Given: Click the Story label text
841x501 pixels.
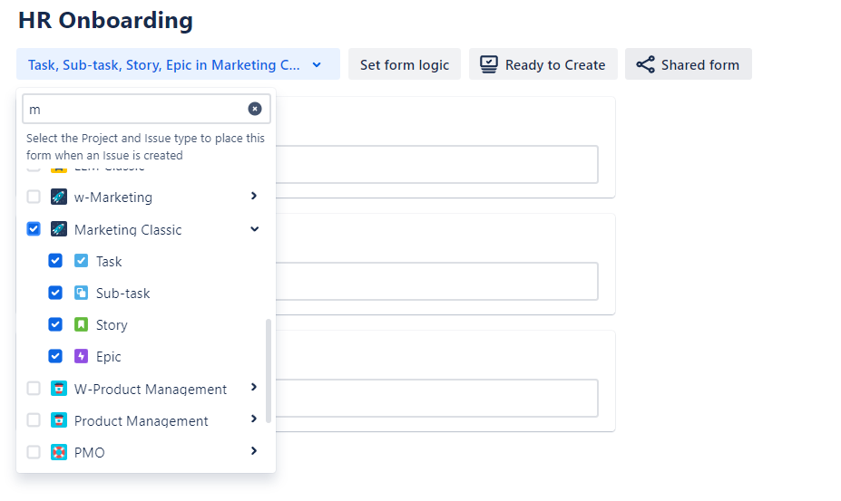Looking at the screenshot, I should click(112, 325).
